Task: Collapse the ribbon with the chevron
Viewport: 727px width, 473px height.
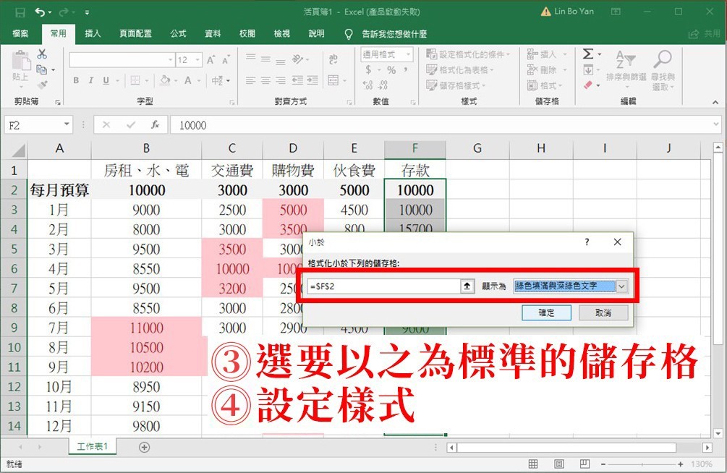Action: (x=715, y=102)
